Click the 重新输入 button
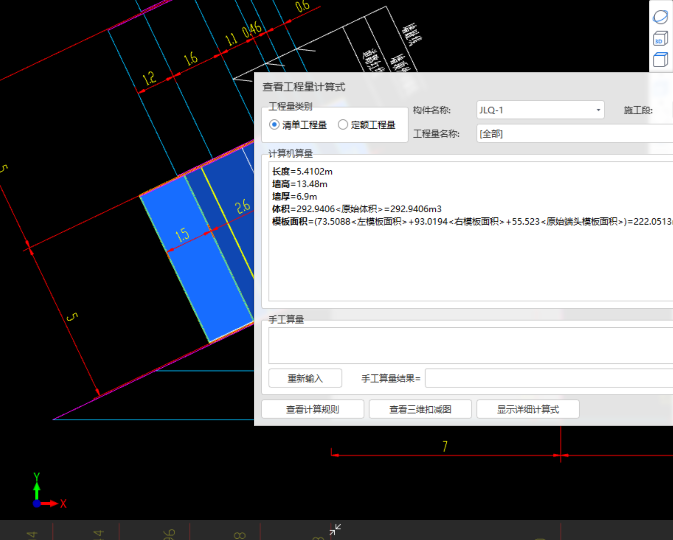This screenshot has height=540, width=673. (x=305, y=378)
